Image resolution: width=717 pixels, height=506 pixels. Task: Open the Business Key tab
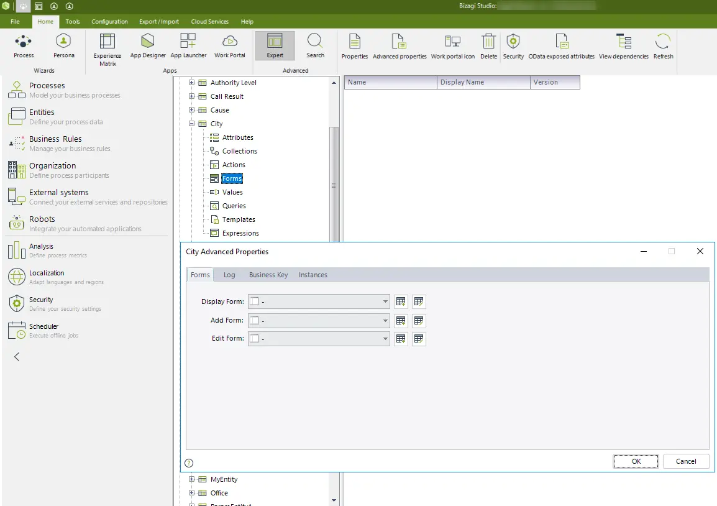(268, 275)
